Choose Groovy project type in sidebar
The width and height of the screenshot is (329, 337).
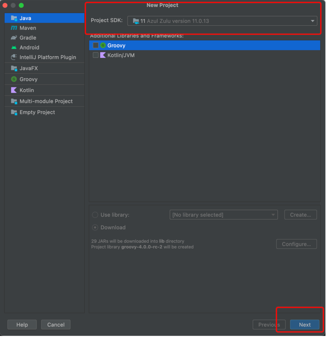(x=45, y=80)
